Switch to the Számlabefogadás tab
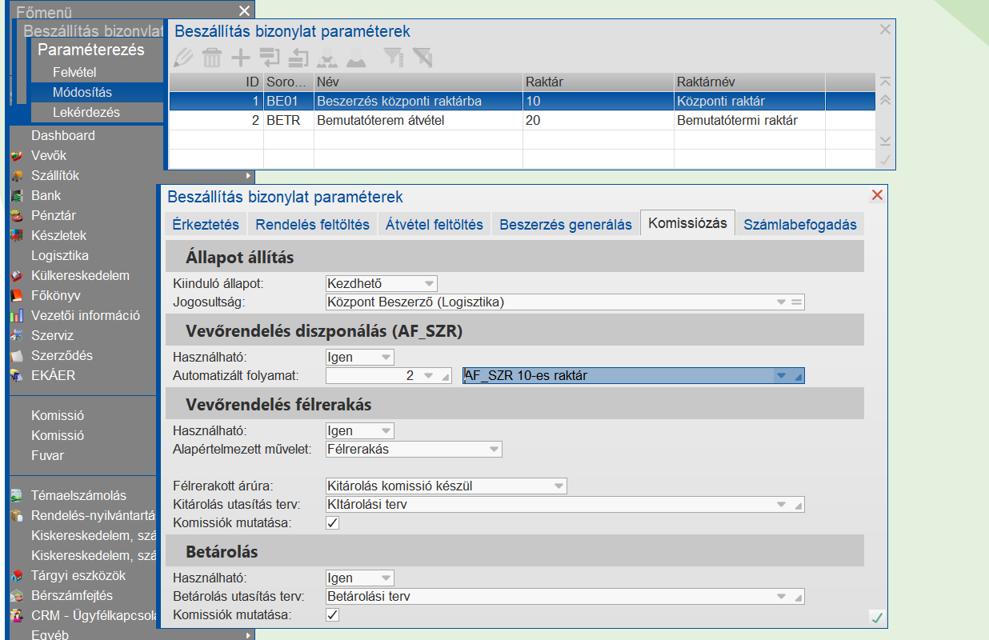The height and width of the screenshot is (640, 989). [x=800, y=225]
